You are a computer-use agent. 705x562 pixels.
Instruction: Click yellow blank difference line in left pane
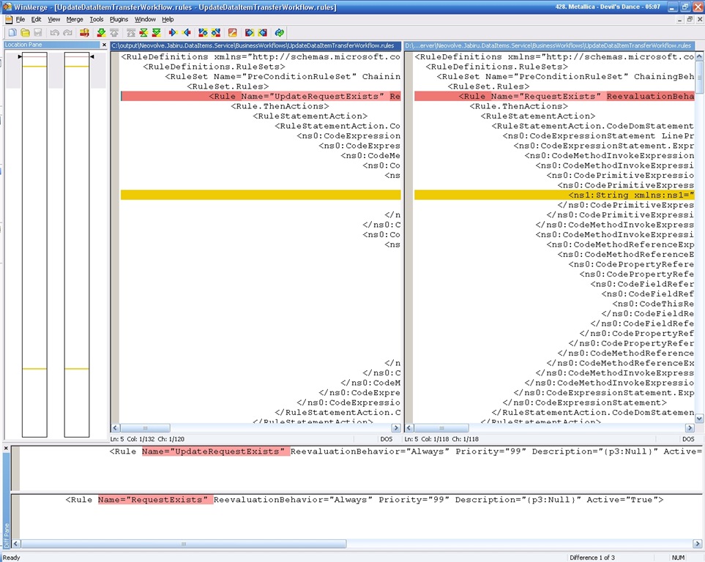261,195
